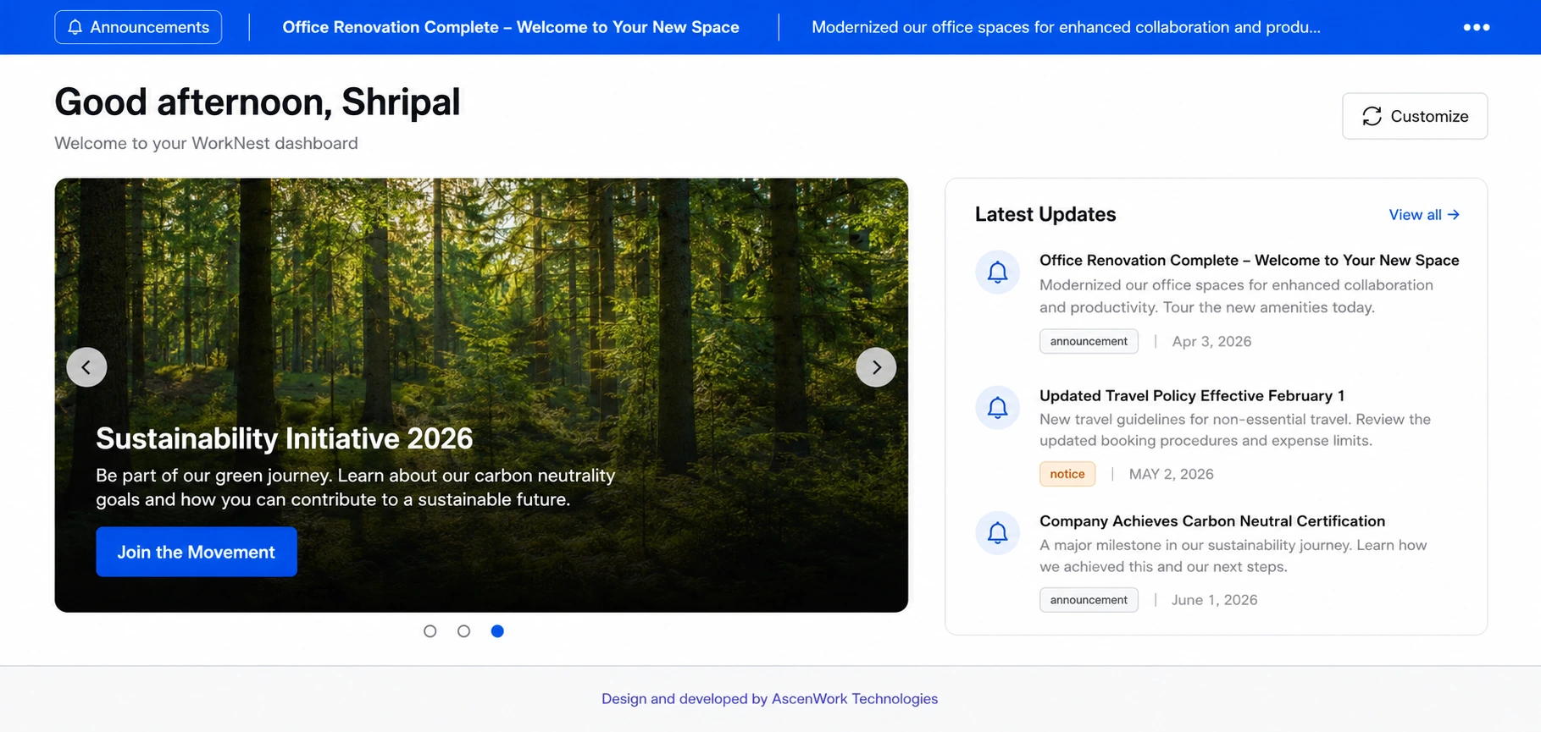
Task: Select the third active carousel dot
Action: coord(497,631)
